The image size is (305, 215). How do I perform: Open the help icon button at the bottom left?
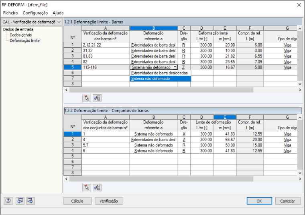8,201
